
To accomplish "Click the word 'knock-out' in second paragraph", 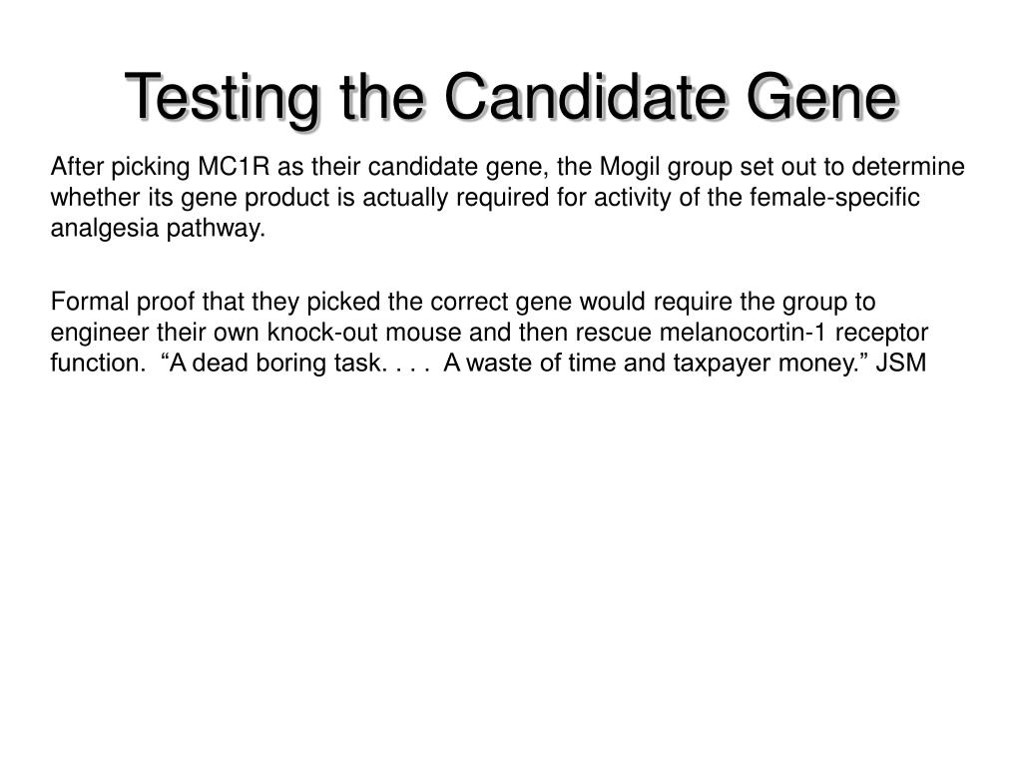I will (322, 333).
